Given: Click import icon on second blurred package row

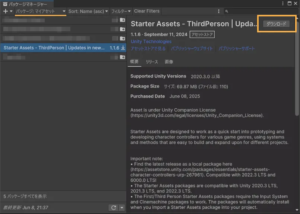Looking at the screenshot, I should [123, 29].
